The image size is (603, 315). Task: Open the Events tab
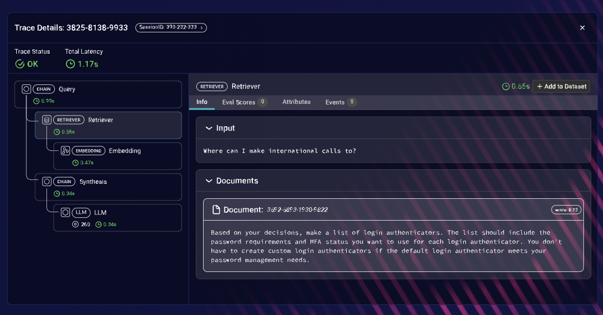pyautogui.click(x=341, y=102)
